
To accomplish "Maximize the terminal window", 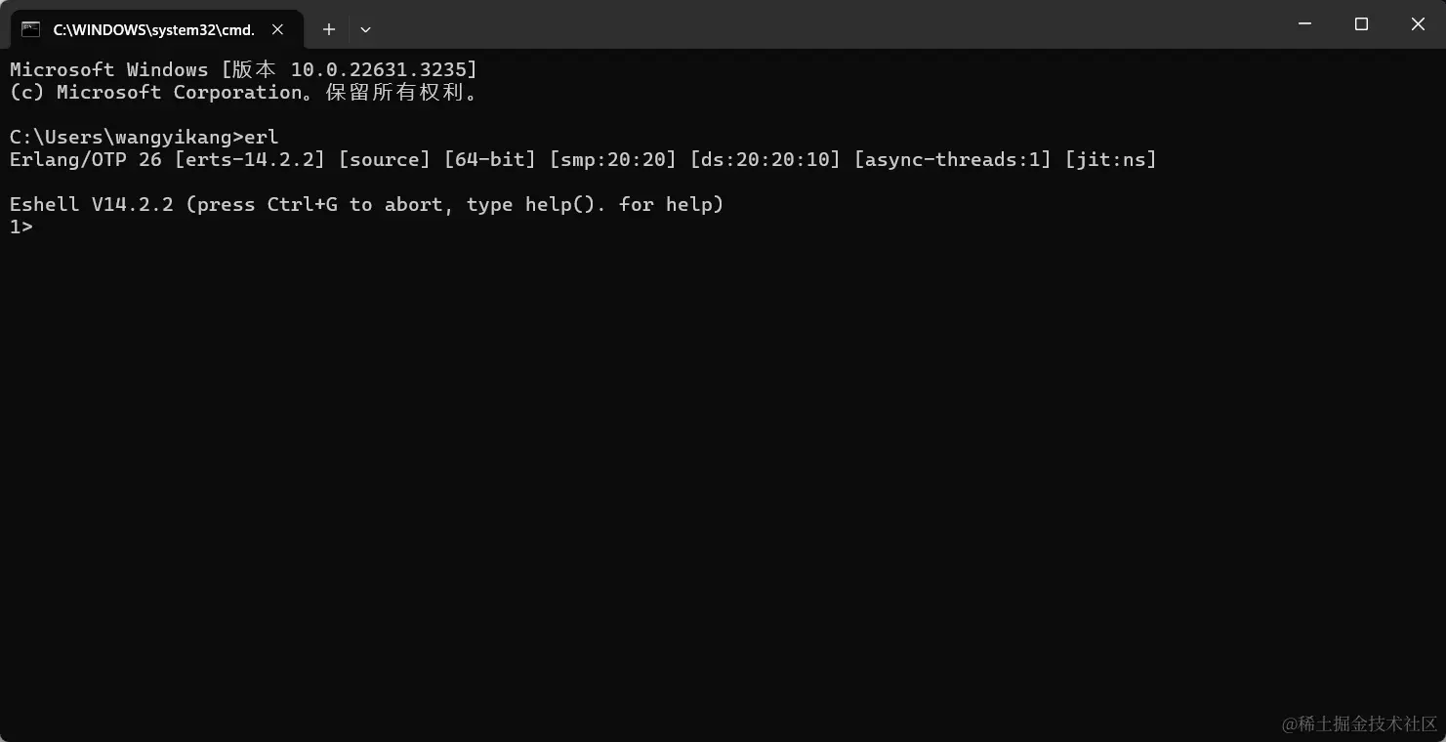I will click(1361, 24).
